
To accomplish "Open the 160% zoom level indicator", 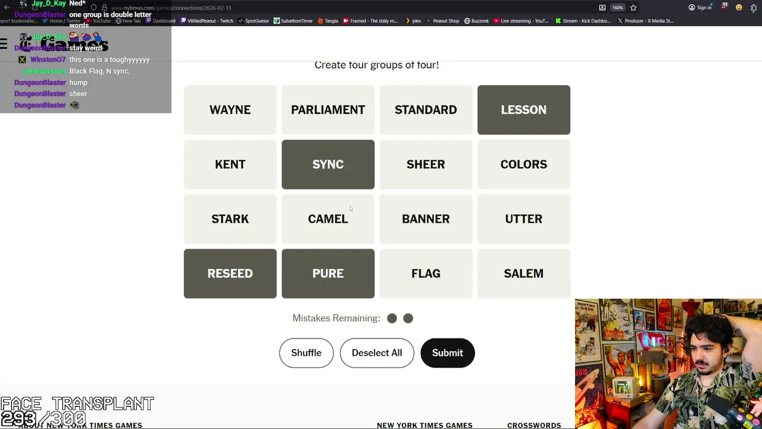I will tap(618, 8).
